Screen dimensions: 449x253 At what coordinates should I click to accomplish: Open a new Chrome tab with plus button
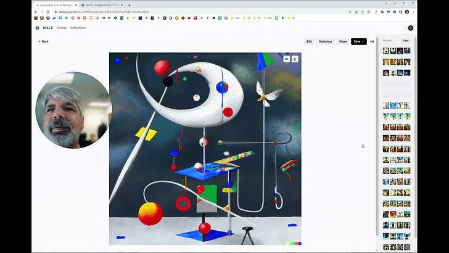click(x=129, y=5)
